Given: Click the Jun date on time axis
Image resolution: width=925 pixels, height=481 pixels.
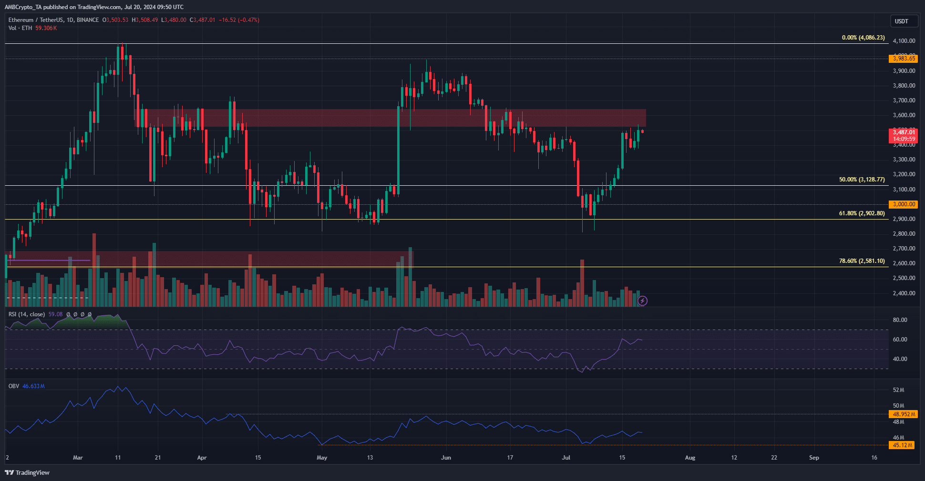Looking at the screenshot, I should (x=446, y=458).
